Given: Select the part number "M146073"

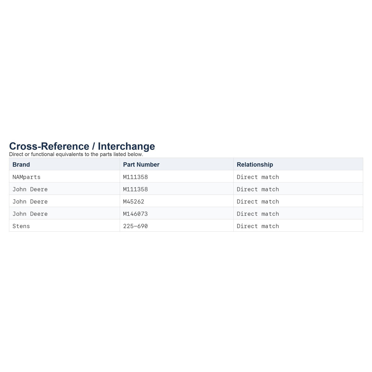Looking at the screenshot, I should point(135,214).
